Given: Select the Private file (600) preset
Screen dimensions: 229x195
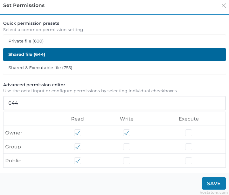Looking at the screenshot, I should (x=114, y=41).
